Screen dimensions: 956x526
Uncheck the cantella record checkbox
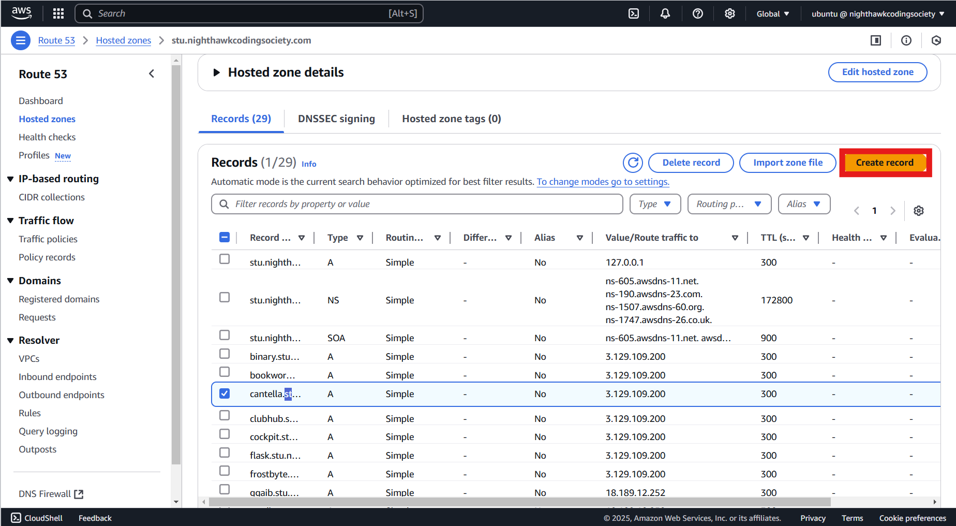click(225, 393)
